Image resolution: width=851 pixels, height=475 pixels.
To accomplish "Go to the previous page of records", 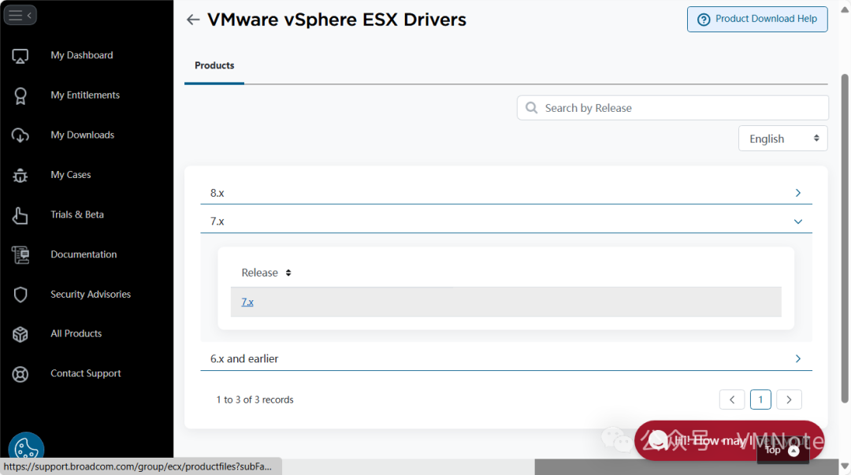I will tap(731, 399).
